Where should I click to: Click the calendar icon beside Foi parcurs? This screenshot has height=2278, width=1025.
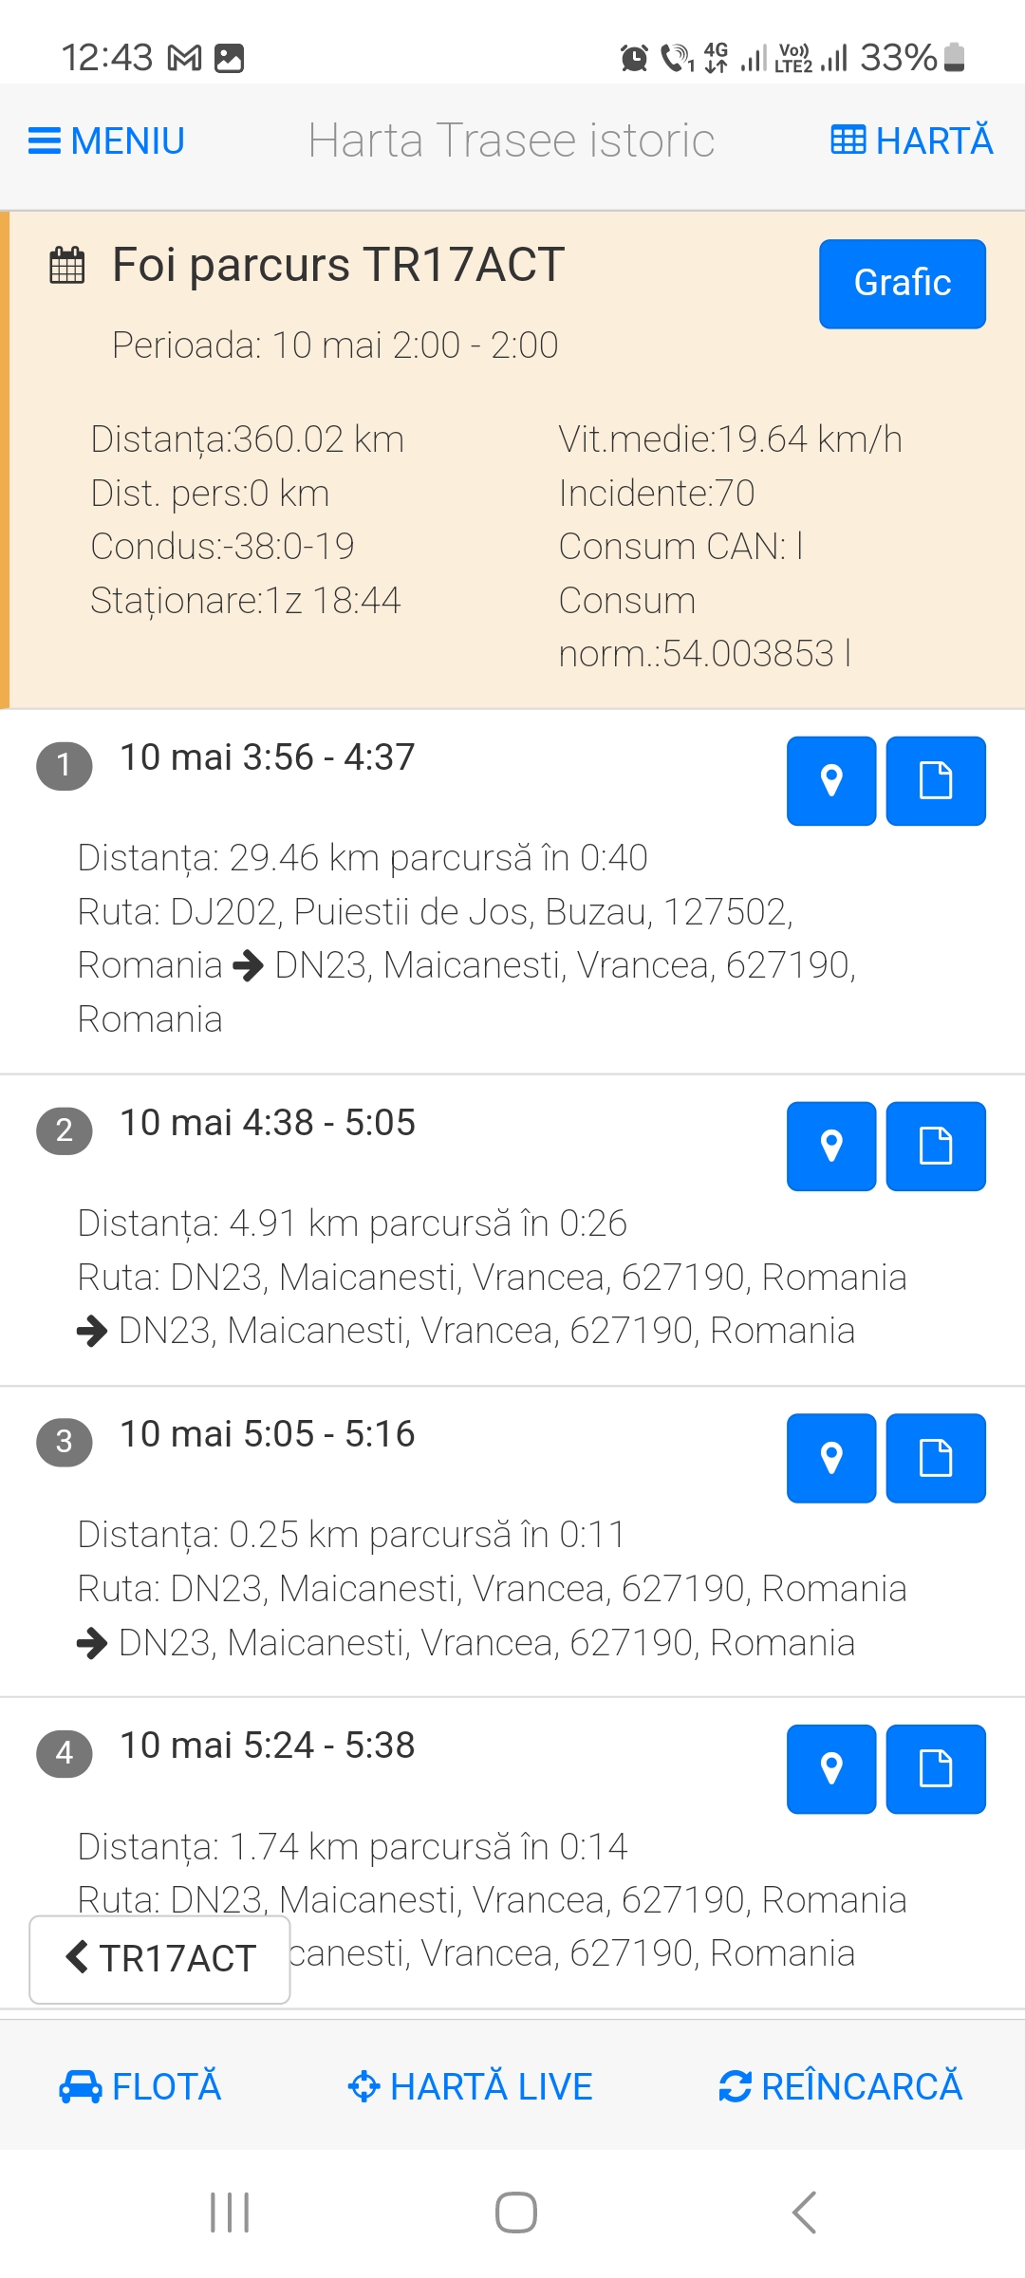click(67, 265)
